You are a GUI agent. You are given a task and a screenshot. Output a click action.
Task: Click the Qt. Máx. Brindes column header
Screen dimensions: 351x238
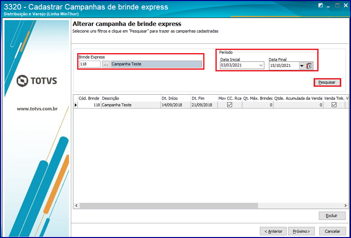tap(258, 98)
